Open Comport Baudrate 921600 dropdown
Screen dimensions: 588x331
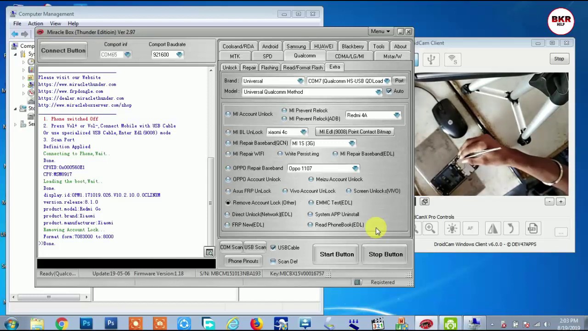click(x=179, y=55)
